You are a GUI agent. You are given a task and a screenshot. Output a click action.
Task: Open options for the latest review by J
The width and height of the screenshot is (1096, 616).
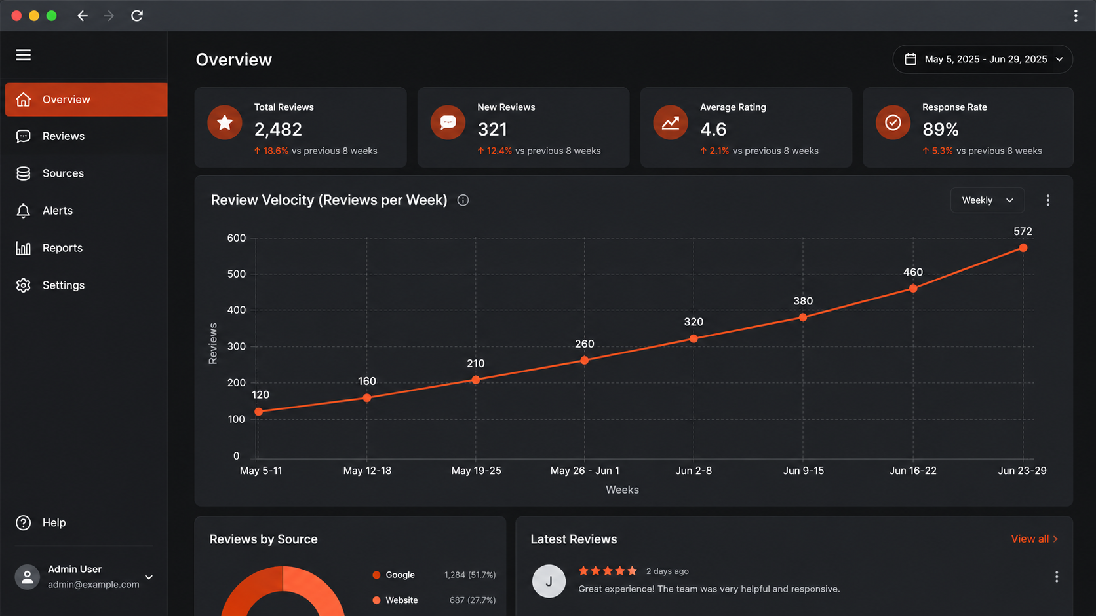click(x=1056, y=577)
